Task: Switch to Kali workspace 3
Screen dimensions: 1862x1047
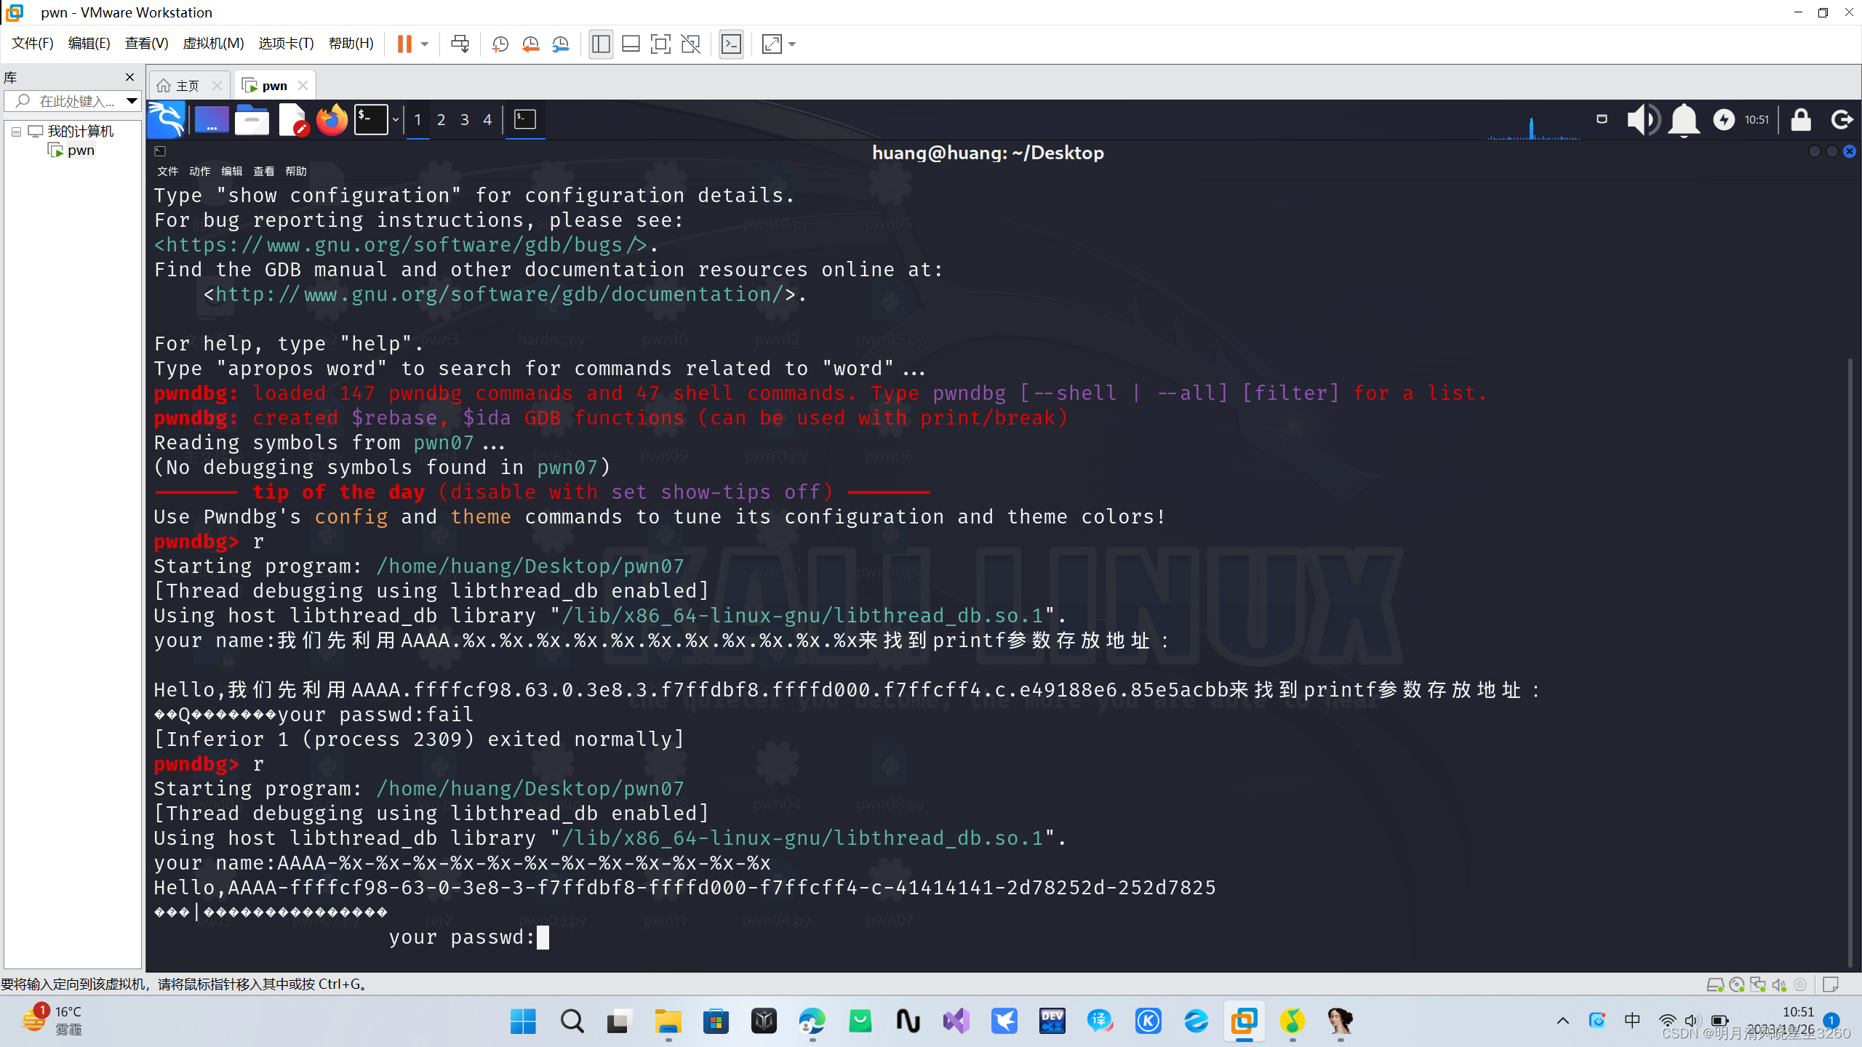Action: pyautogui.click(x=464, y=120)
